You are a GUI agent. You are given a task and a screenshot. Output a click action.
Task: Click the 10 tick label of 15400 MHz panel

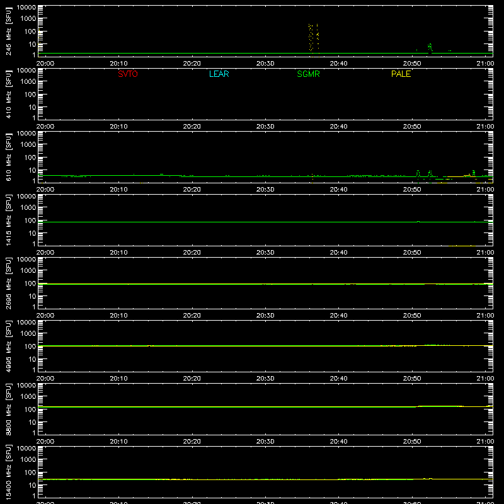click(x=32, y=485)
